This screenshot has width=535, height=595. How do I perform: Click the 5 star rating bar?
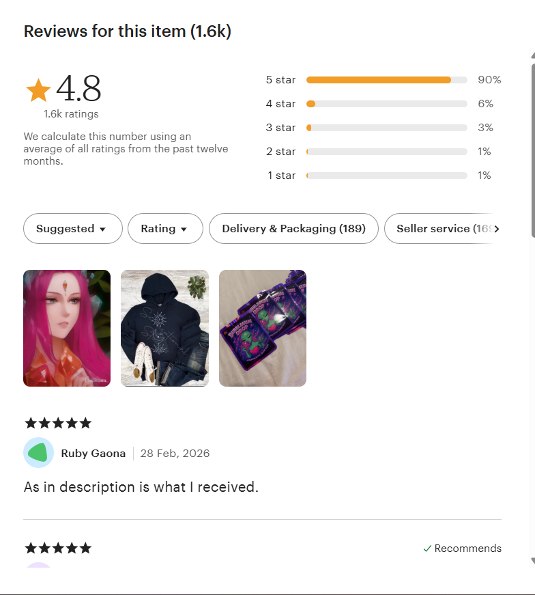coord(387,80)
